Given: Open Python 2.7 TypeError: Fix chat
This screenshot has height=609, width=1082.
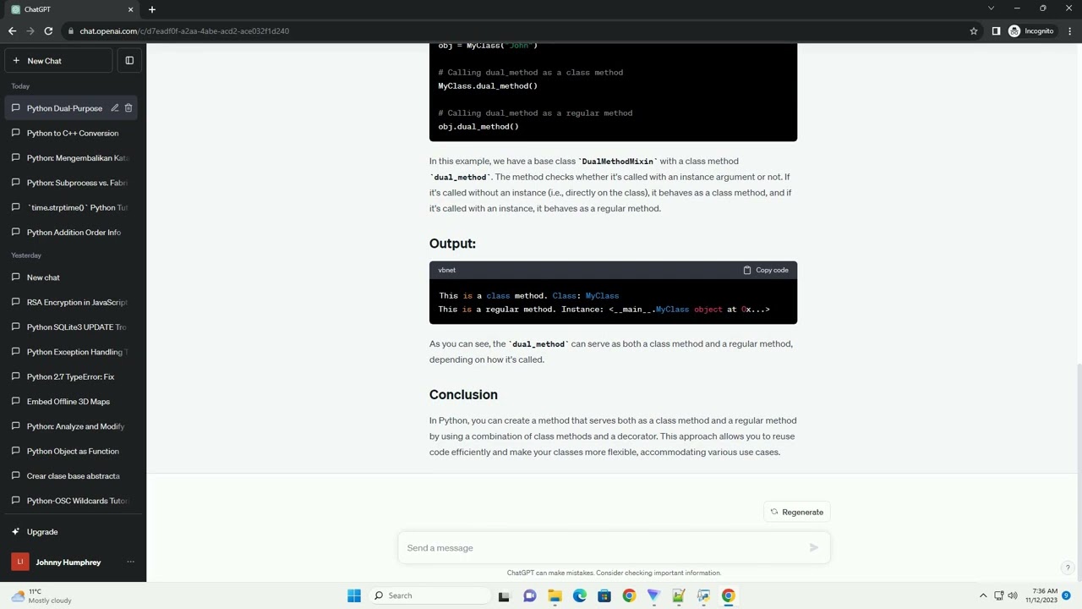Looking at the screenshot, I should [x=73, y=376].
